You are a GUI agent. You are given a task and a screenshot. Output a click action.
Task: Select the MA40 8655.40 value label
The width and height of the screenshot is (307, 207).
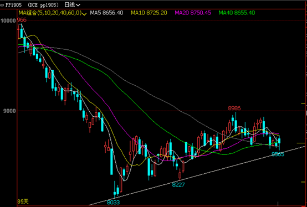[x=237, y=13]
